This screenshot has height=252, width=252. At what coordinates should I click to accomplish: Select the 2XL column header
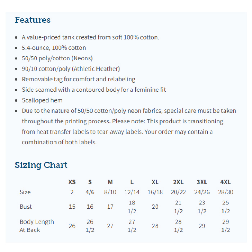[178, 182]
